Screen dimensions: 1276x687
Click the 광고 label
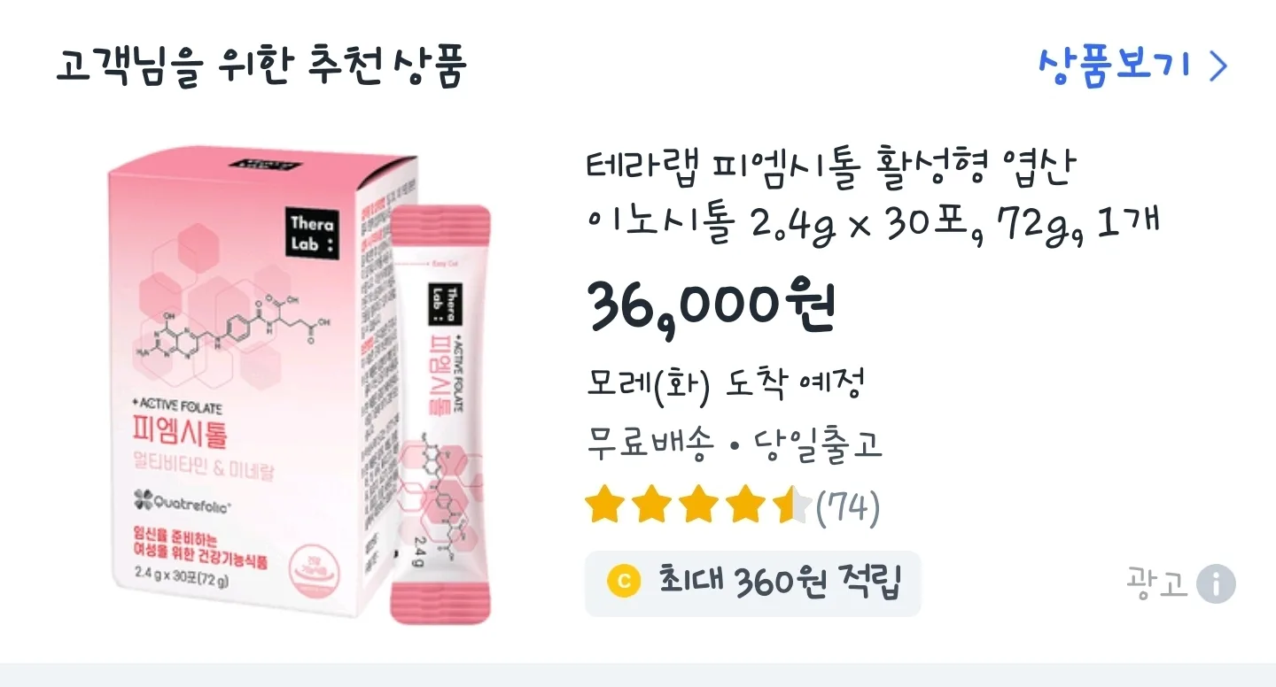[x=1156, y=584]
